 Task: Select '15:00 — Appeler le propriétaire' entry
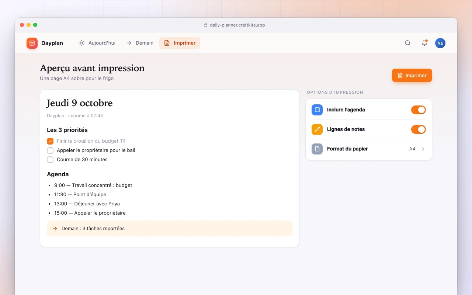tap(90, 213)
